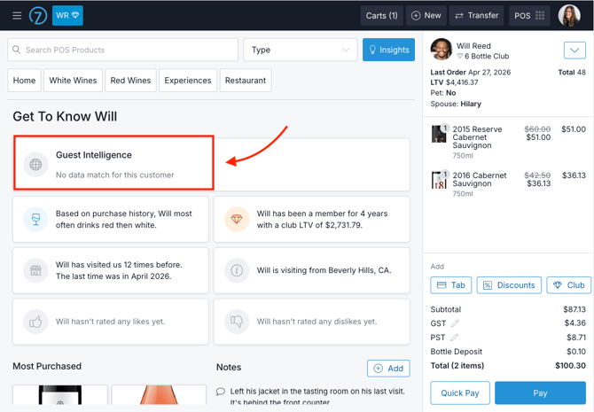Click the location info icon
The image size is (594, 412).
coord(237,270)
